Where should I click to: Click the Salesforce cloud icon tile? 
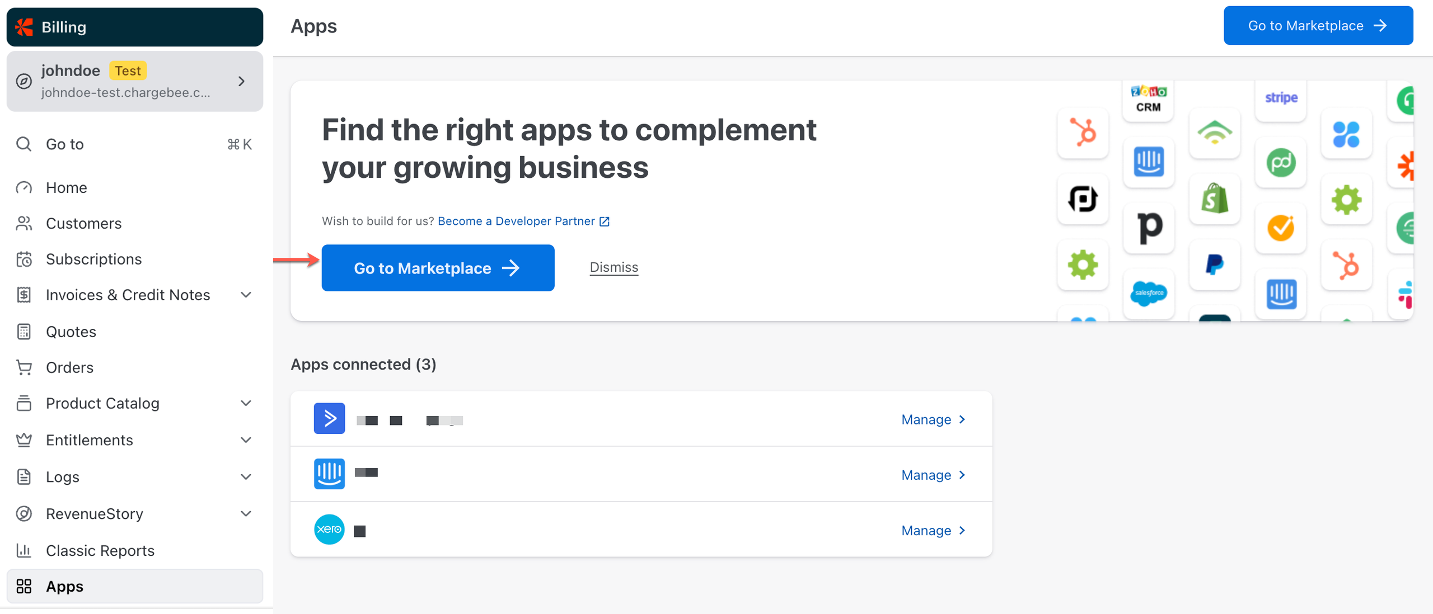[x=1149, y=293]
